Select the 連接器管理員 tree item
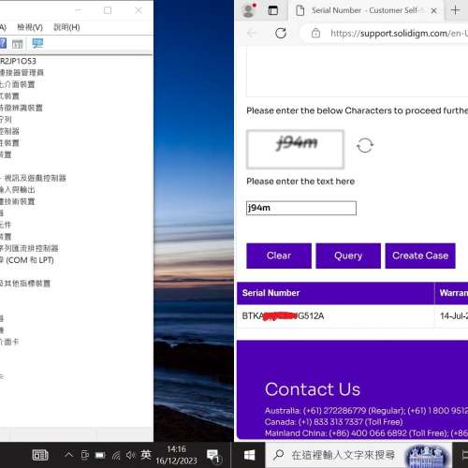This screenshot has width=468, height=468. pyautogui.click(x=22, y=73)
